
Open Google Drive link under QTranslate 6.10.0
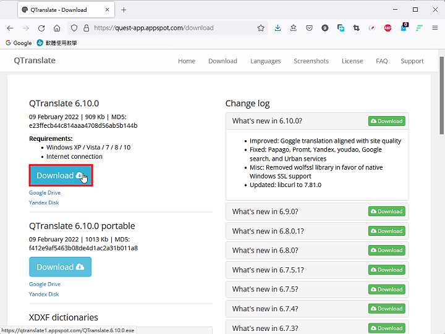(x=44, y=193)
